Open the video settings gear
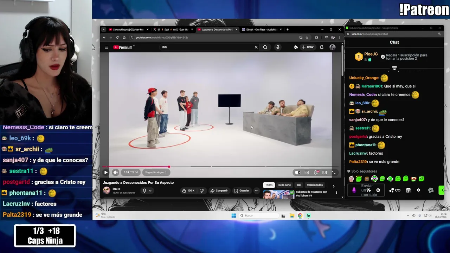The width and height of the screenshot is (450, 253). tap(316, 173)
